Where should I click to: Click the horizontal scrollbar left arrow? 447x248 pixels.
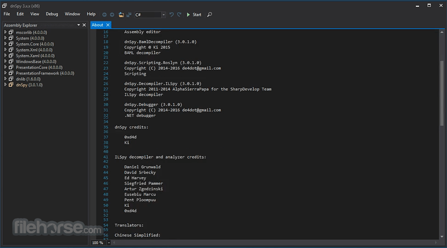(x=114, y=243)
